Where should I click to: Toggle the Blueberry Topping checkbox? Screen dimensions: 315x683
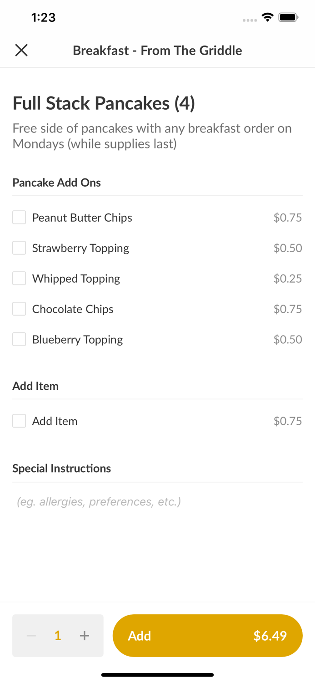click(x=19, y=340)
